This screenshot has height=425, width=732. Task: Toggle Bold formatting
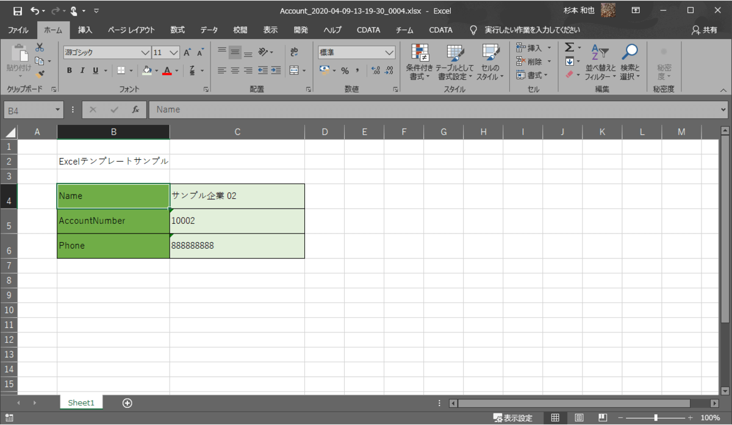(x=70, y=71)
